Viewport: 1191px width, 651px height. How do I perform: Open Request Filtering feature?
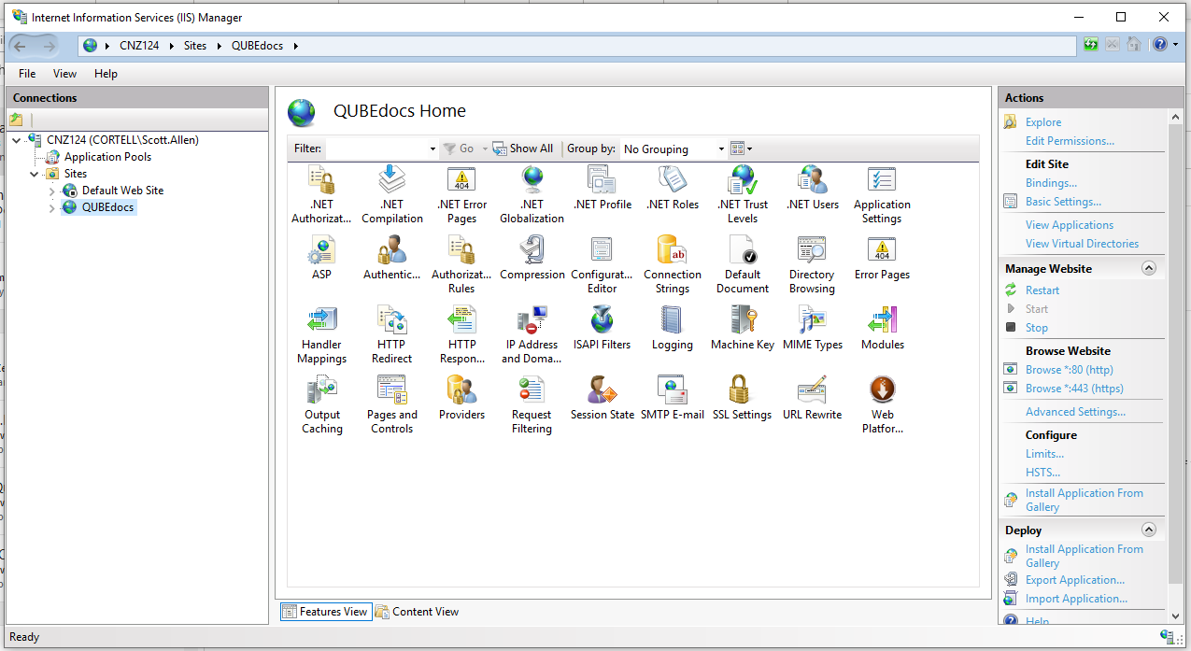click(532, 404)
